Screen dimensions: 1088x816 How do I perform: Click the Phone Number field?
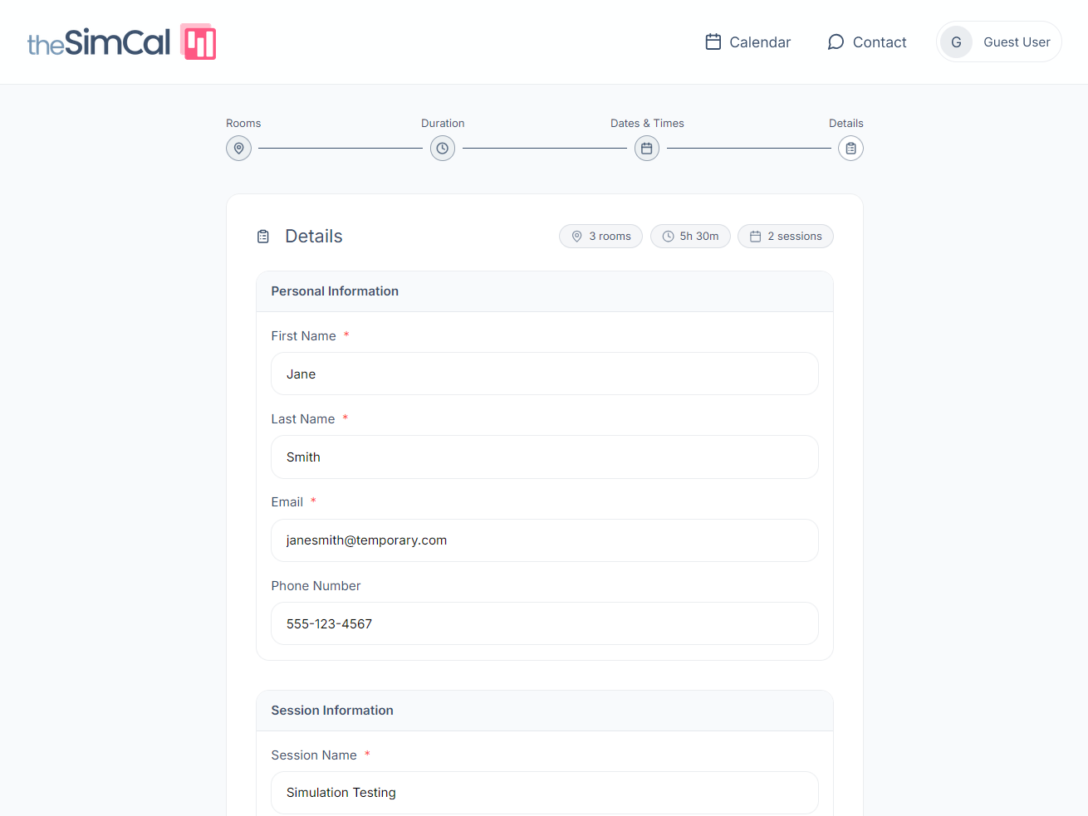pyautogui.click(x=545, y=623)
